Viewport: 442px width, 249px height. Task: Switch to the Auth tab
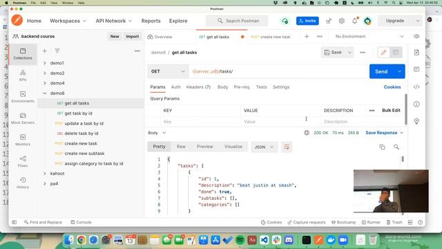tap(175, 87)
